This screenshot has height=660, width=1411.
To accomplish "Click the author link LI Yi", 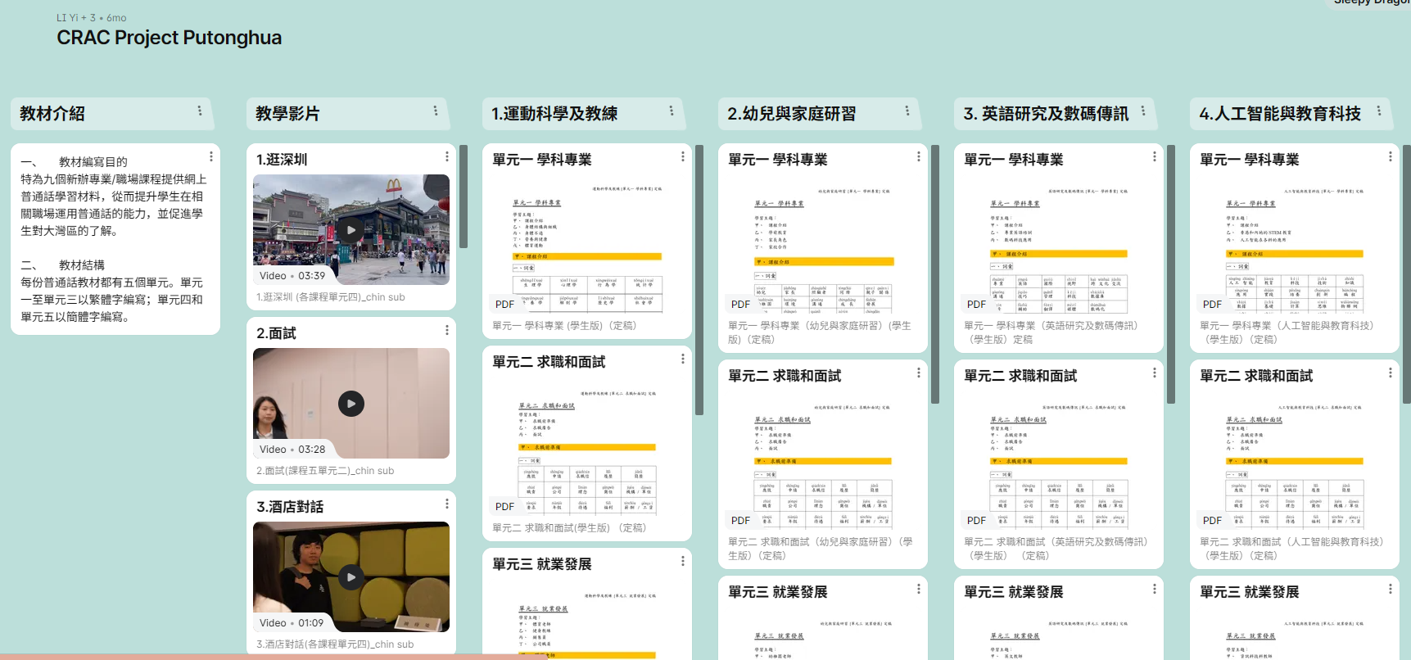I will point(68,18).
